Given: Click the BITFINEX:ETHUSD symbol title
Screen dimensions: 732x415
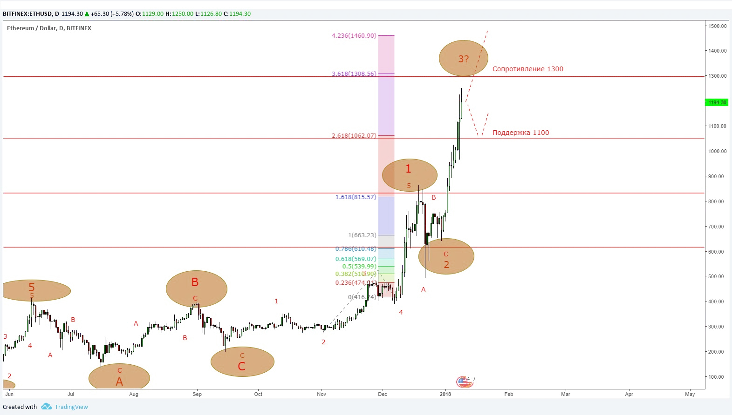Looking at the screenshot, I should [x=27, y=14].
